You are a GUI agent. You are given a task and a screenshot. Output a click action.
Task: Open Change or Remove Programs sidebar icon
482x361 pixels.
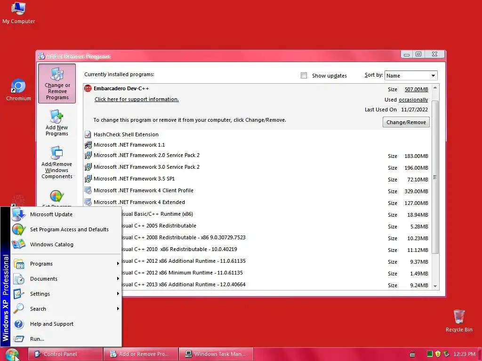(57, 84)
